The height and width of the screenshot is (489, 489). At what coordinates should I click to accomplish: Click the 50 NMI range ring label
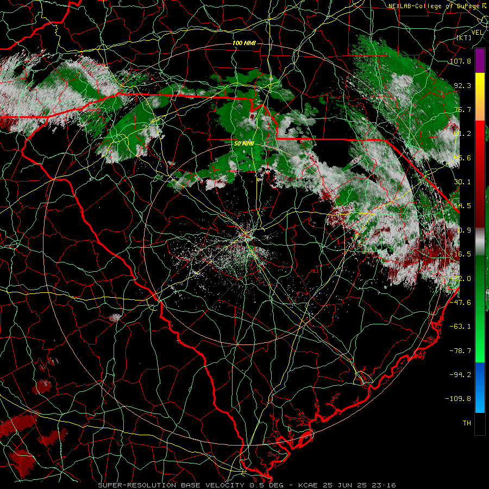[244, 144]
